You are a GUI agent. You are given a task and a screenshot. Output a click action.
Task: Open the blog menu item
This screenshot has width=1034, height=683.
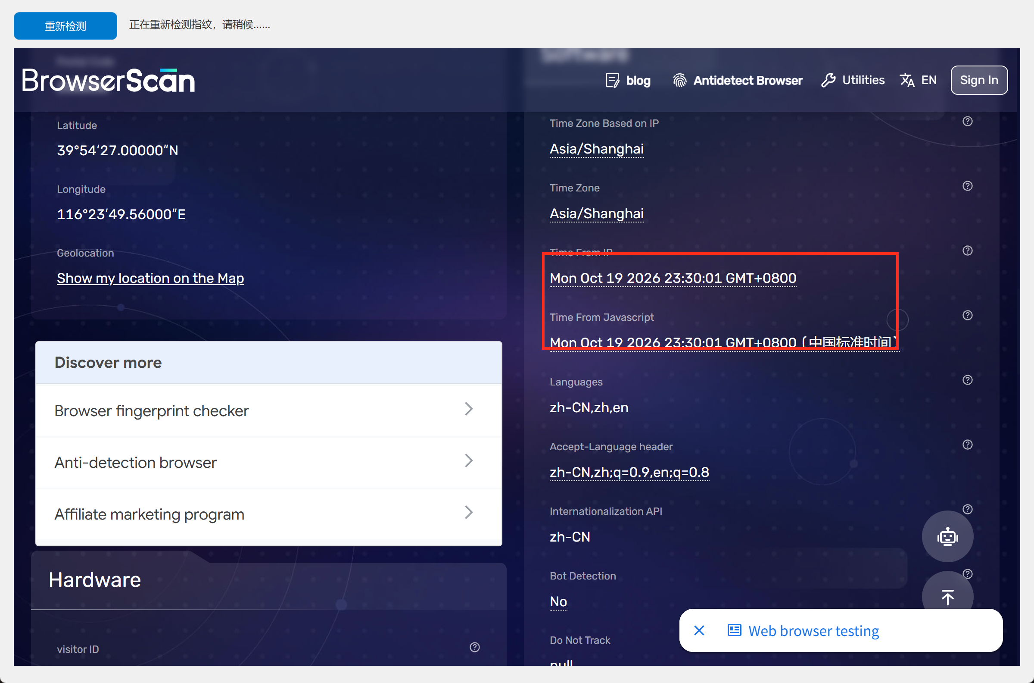(628, 81)
